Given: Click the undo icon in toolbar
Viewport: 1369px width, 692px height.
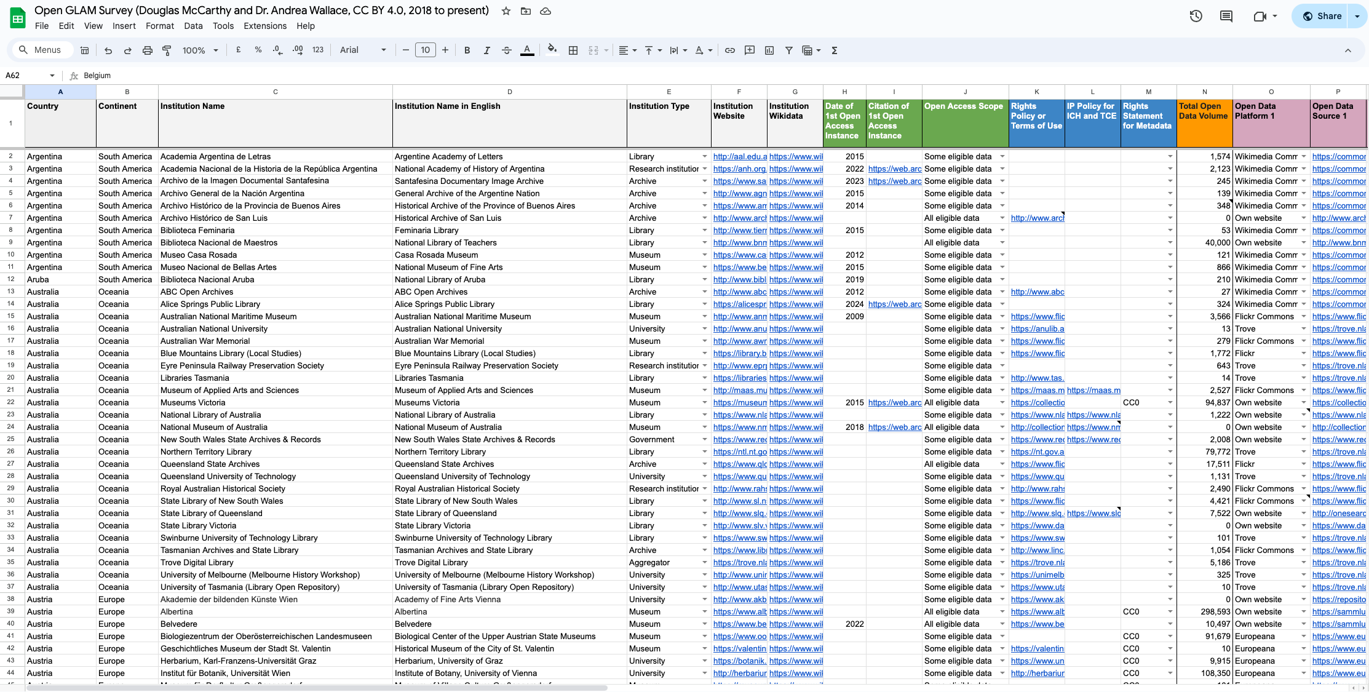Looking at the screenshot, I should pyautogui.click(x=108, y=50).
